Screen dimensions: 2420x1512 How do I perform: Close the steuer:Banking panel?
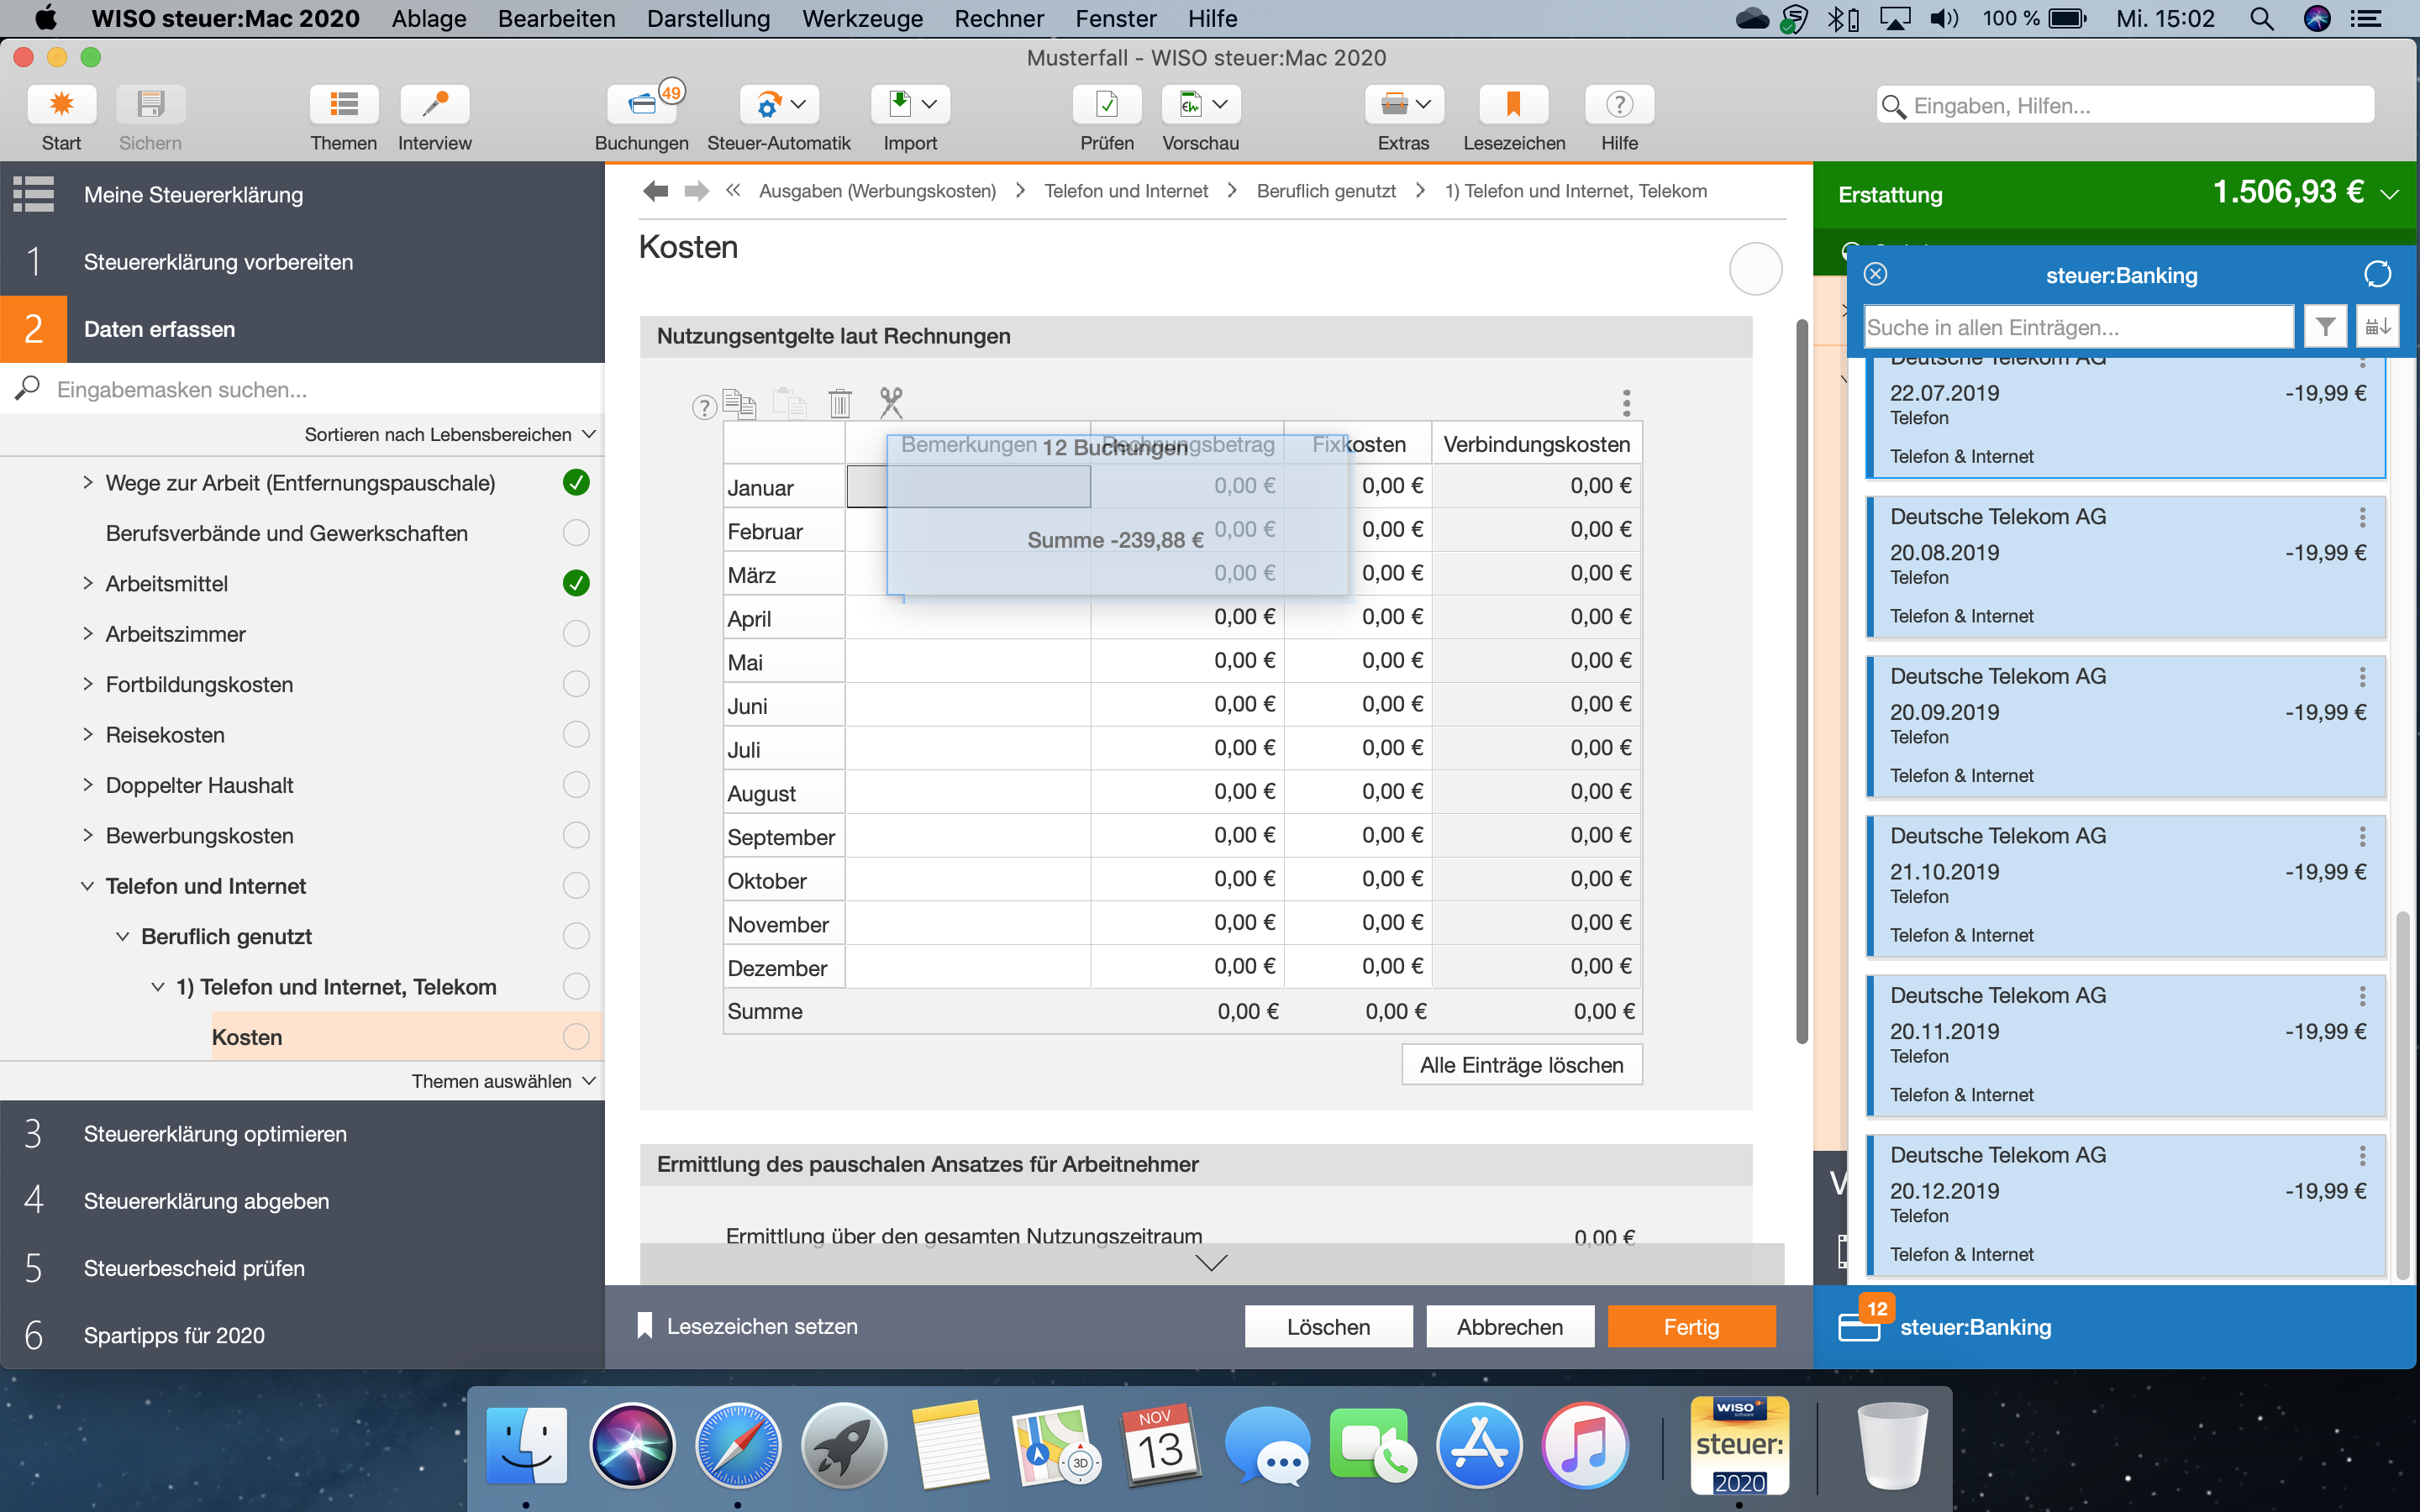(1875, 274)
